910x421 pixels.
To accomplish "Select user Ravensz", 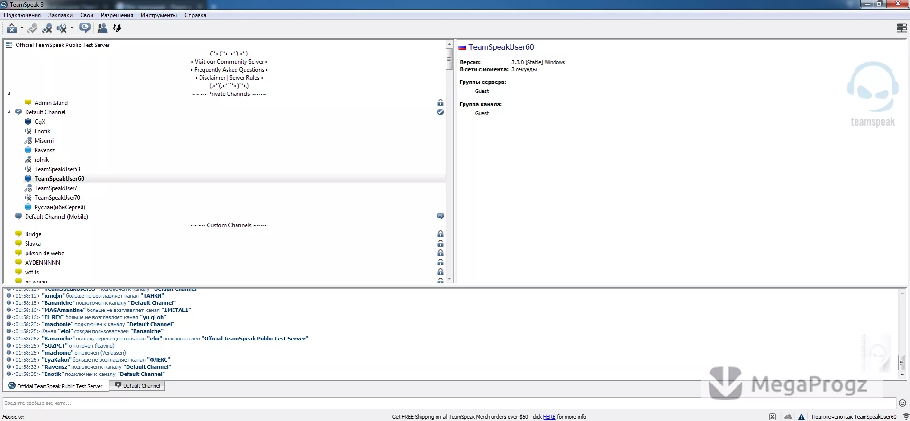I will pyautogui.click(x=45, y=150).
